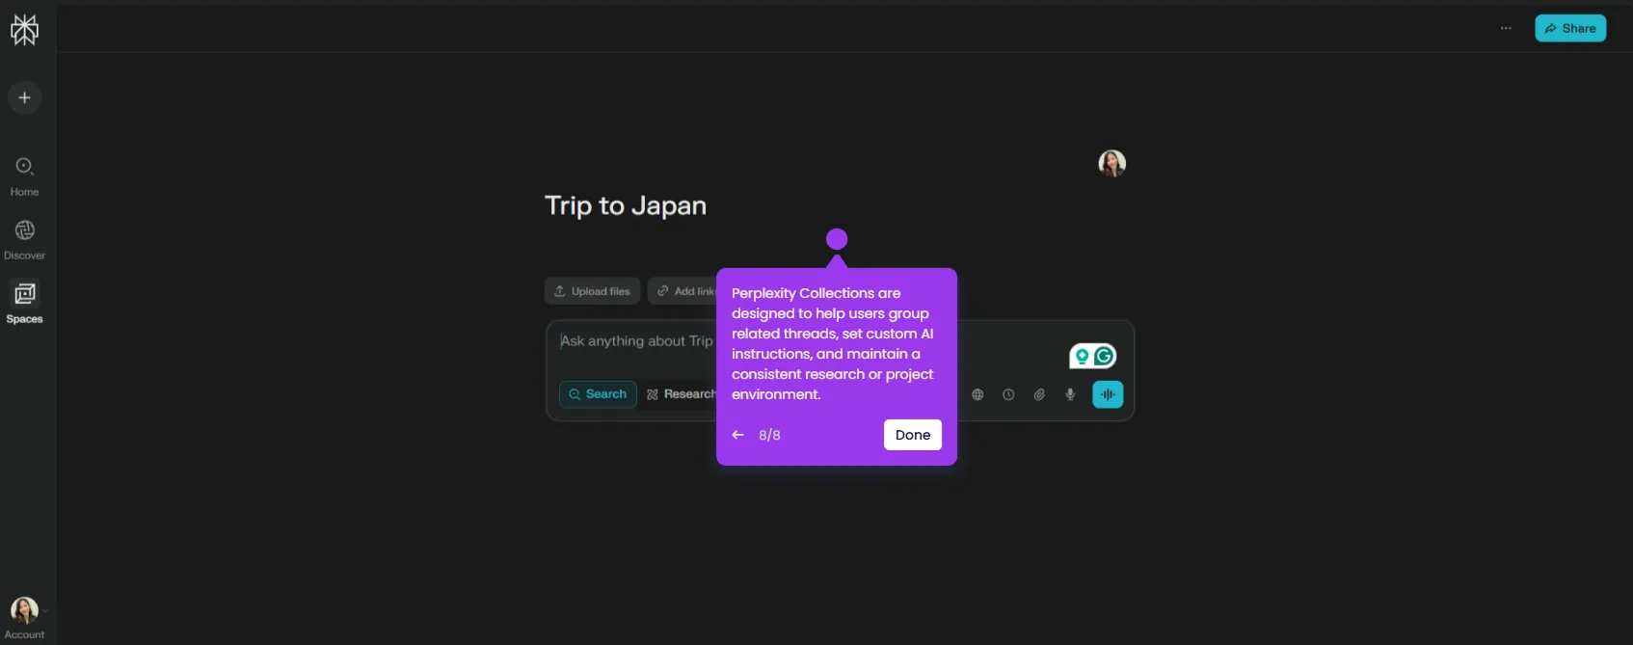This screenshot has width=1633, height=645.
Task: Click the green lightbulb extension icon
Action: point(1082,357)
